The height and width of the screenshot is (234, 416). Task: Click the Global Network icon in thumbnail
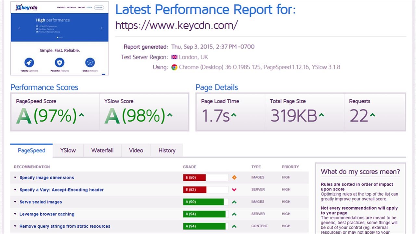click(x=90, y=62)
